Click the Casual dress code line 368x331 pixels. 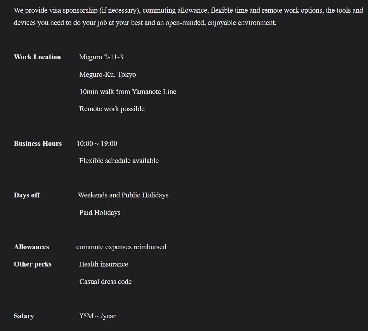click(106, 282)
